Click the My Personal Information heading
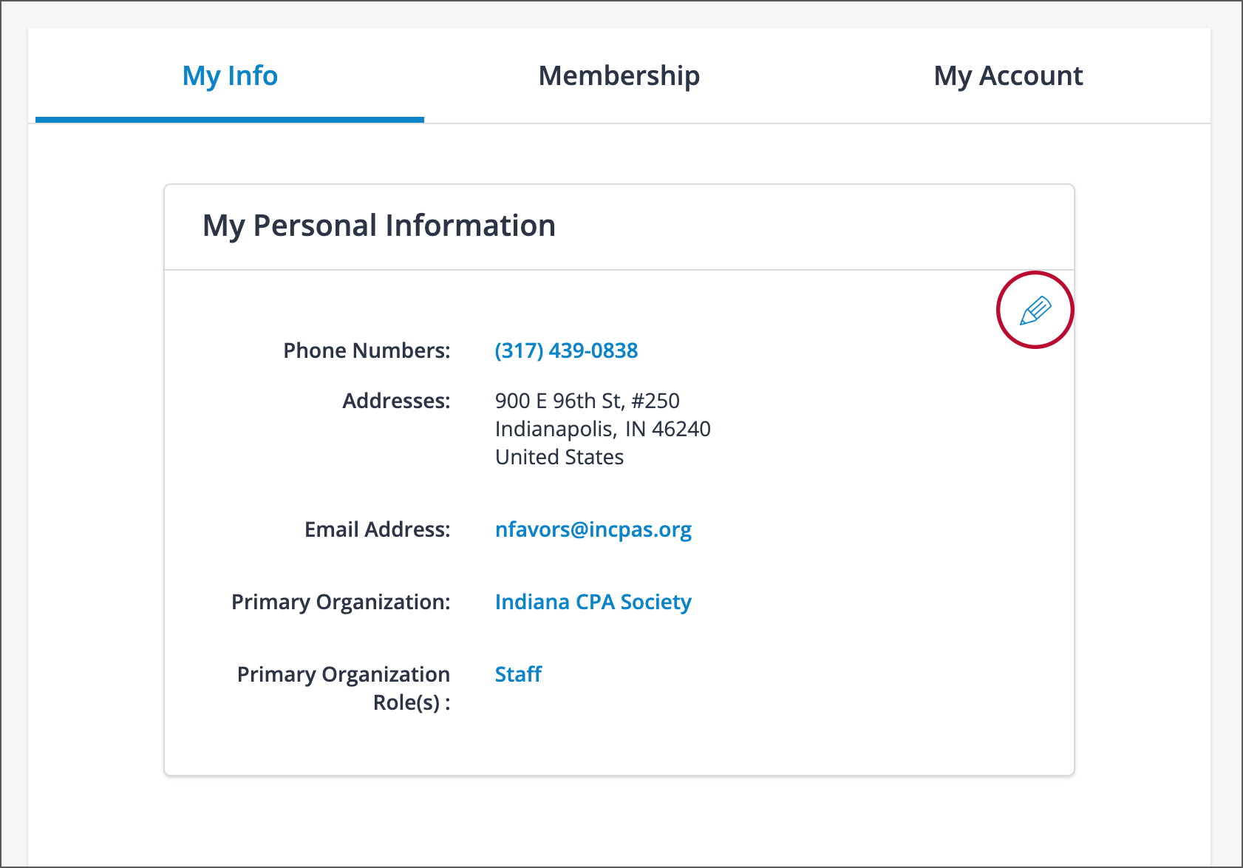This screenshot has width=1243, height=868. point(379,226)
